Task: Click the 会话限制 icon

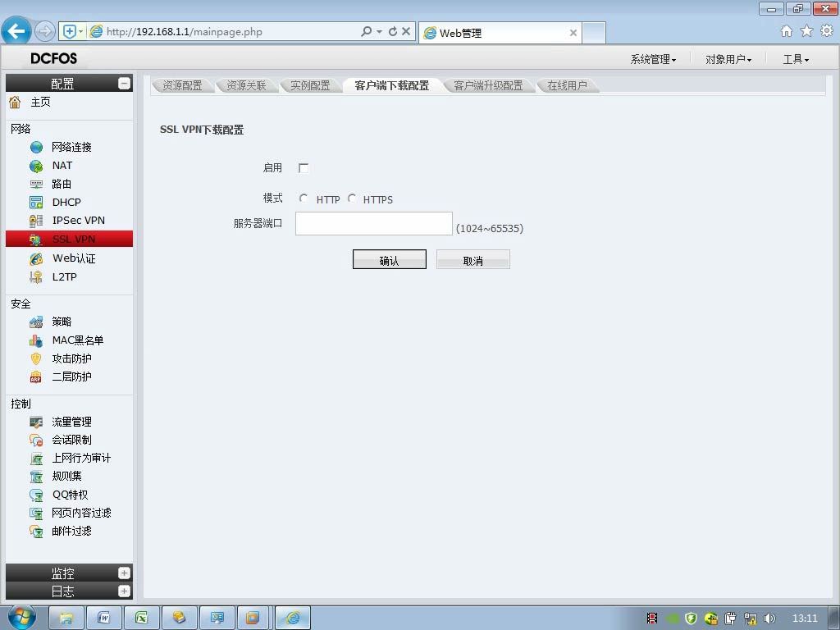Action: click(x=36, y=440)
